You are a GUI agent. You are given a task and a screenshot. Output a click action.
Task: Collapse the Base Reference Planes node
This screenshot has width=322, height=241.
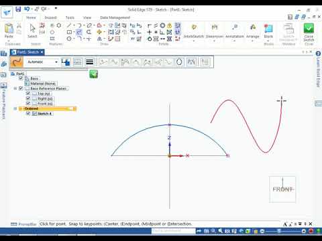pyautogui.click(x=15, y=88)
